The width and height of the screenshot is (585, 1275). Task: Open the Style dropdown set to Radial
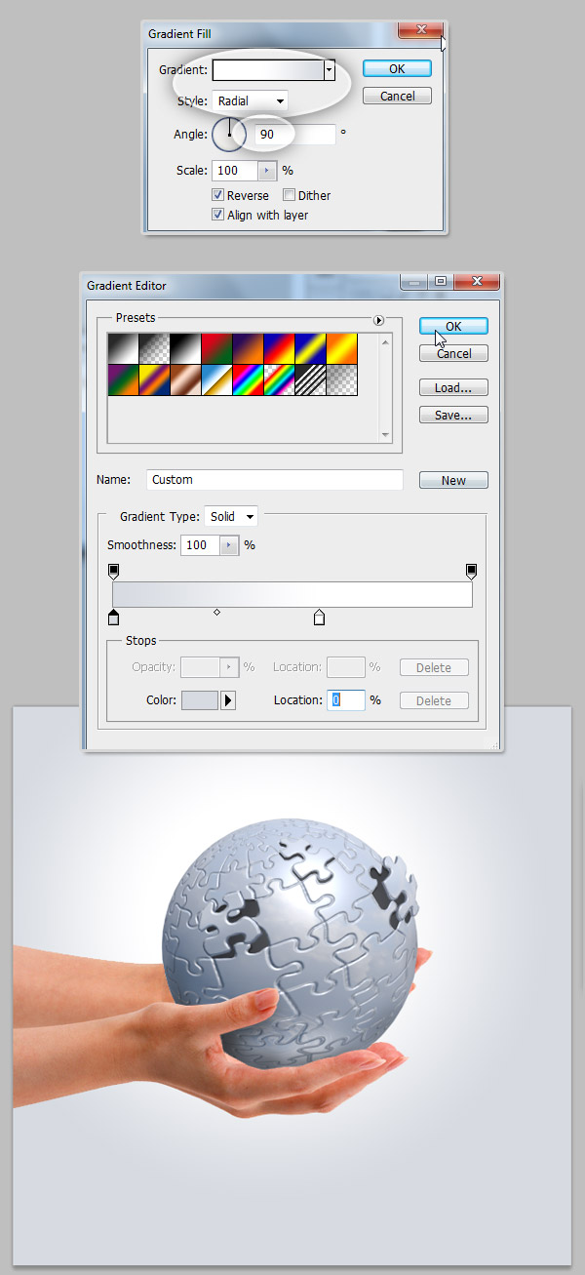click(250, 100)
